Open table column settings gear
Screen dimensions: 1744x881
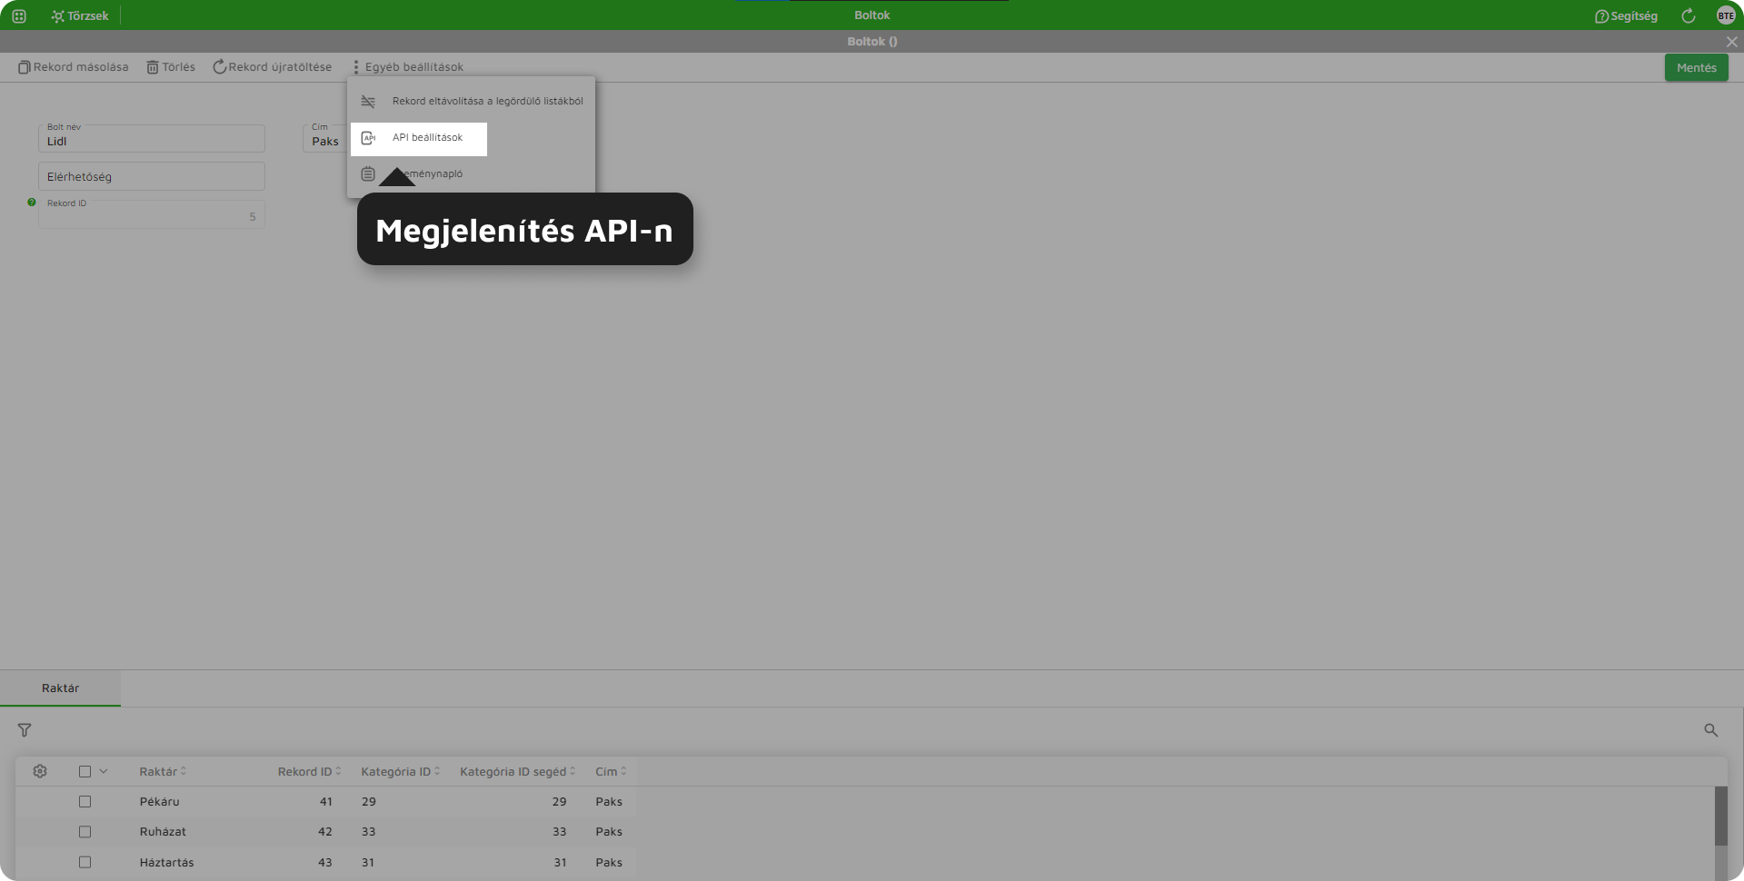pos(40,771)
